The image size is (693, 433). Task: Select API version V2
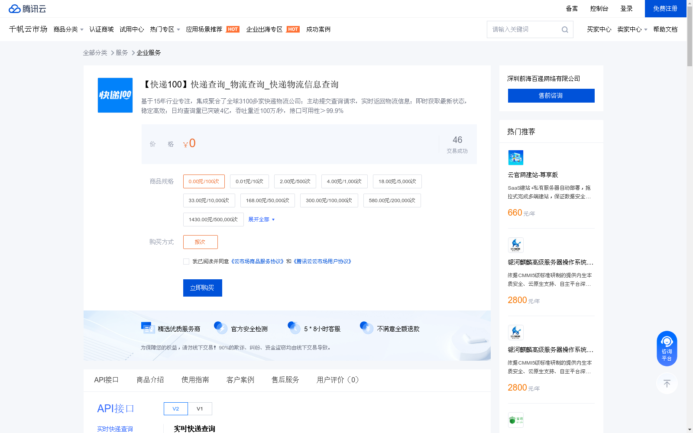coord(176,409)
